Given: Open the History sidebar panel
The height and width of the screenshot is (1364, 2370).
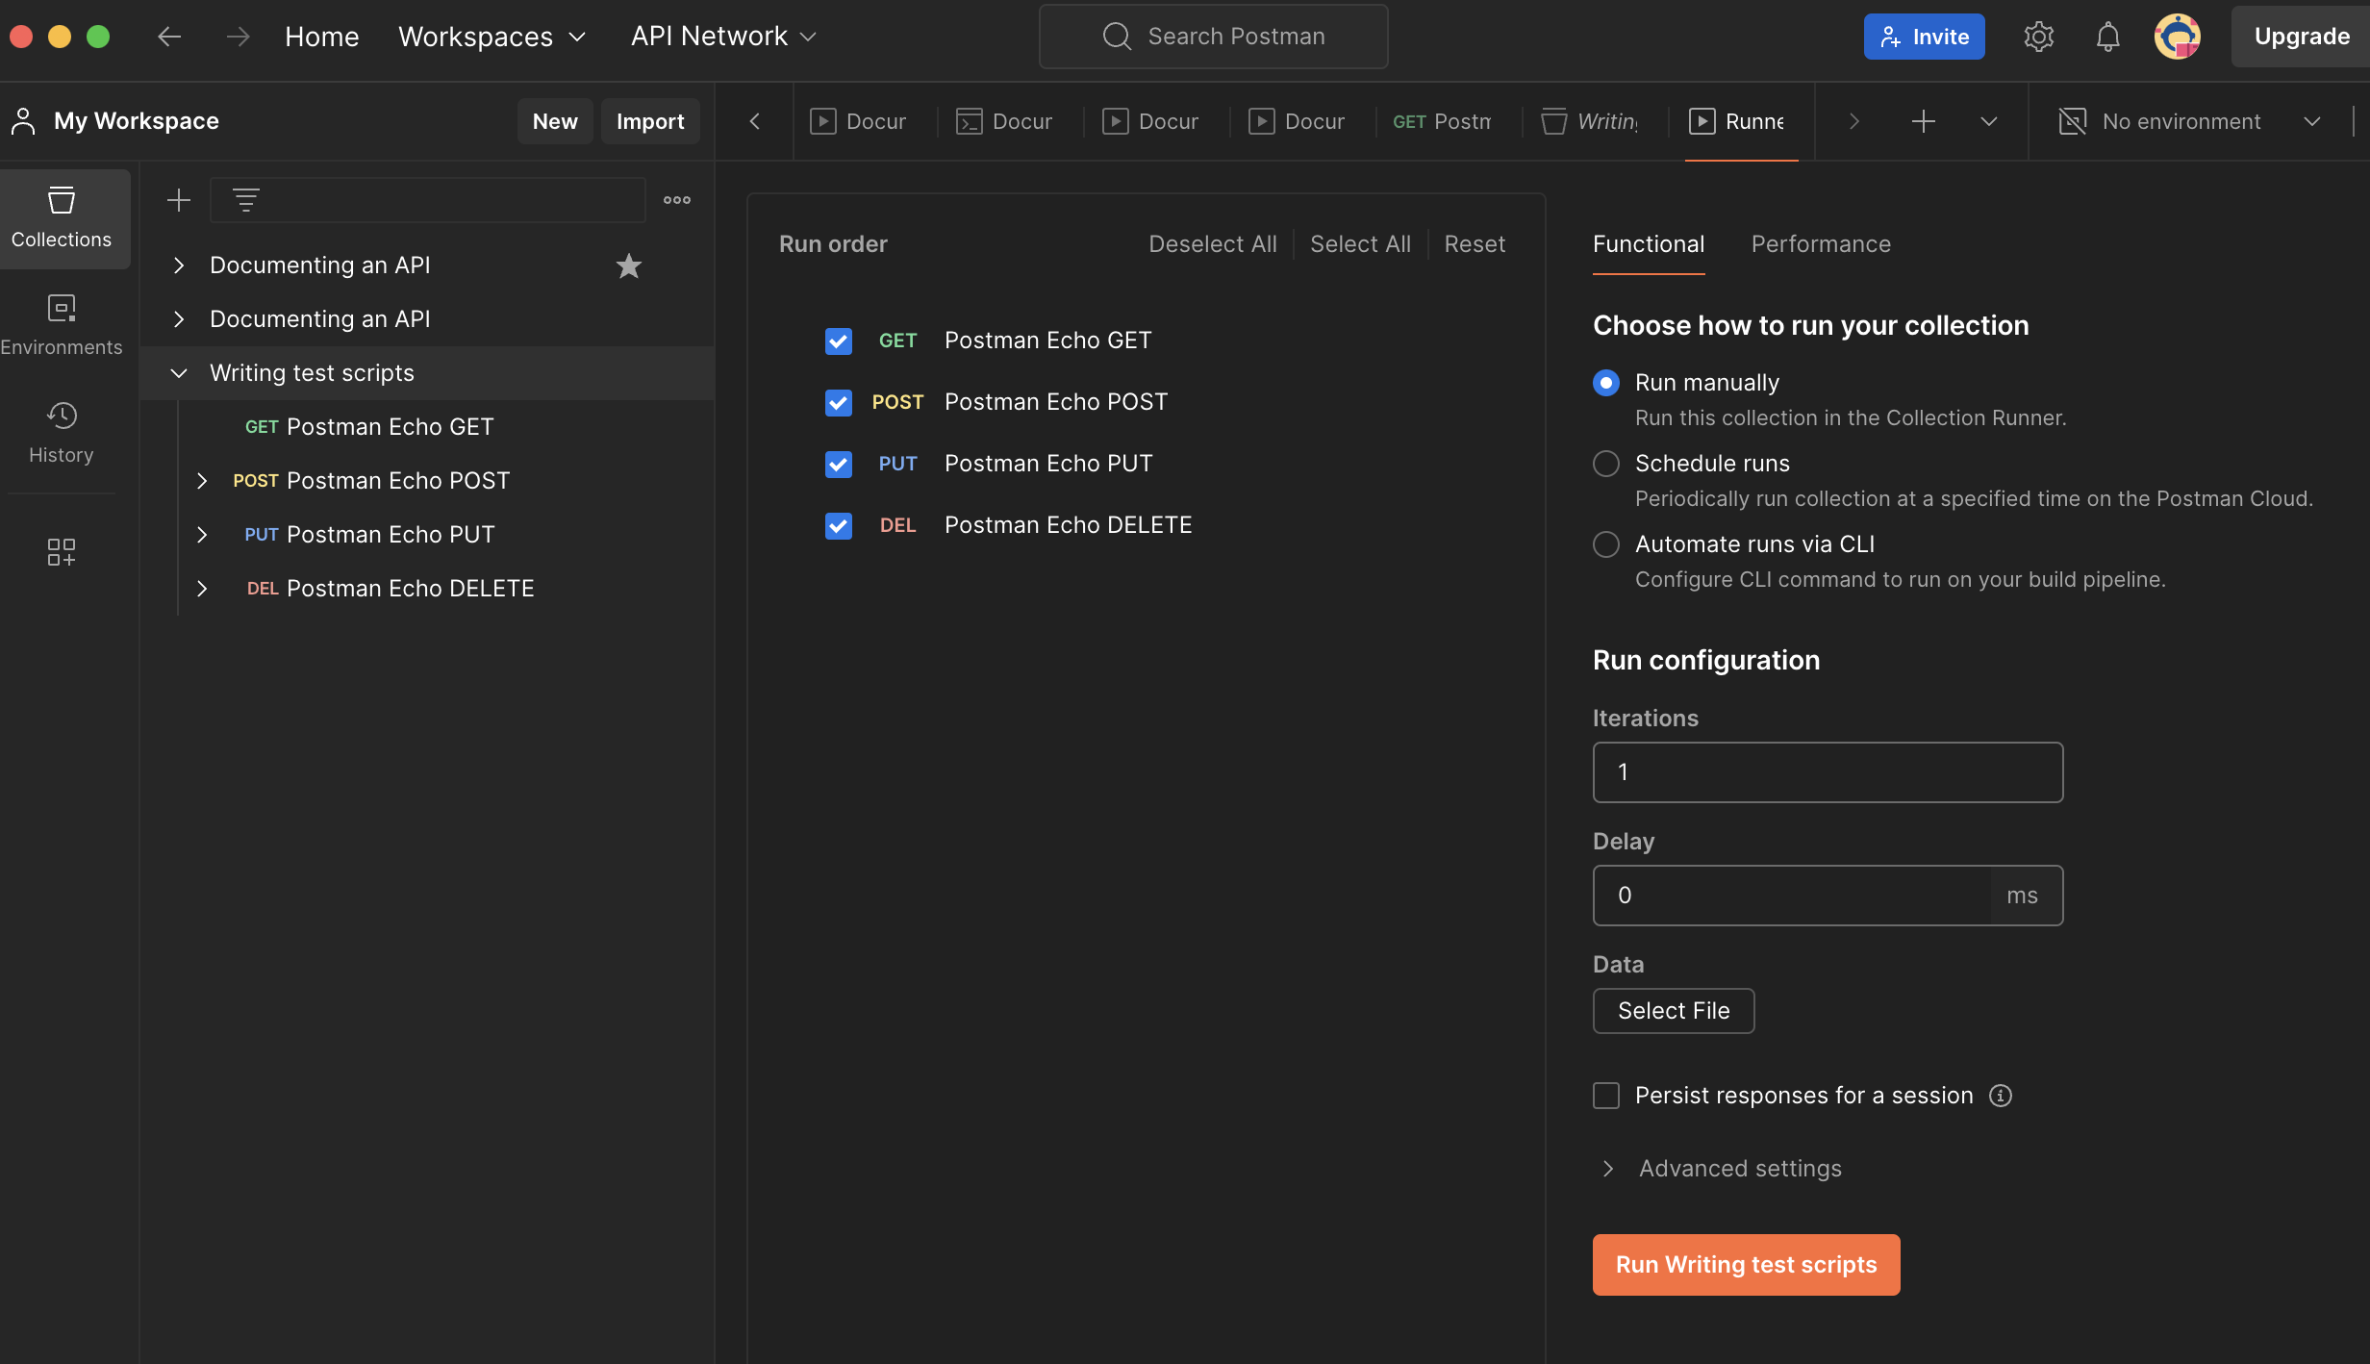Looking at the screenshot, I should (x=62, y=434).
